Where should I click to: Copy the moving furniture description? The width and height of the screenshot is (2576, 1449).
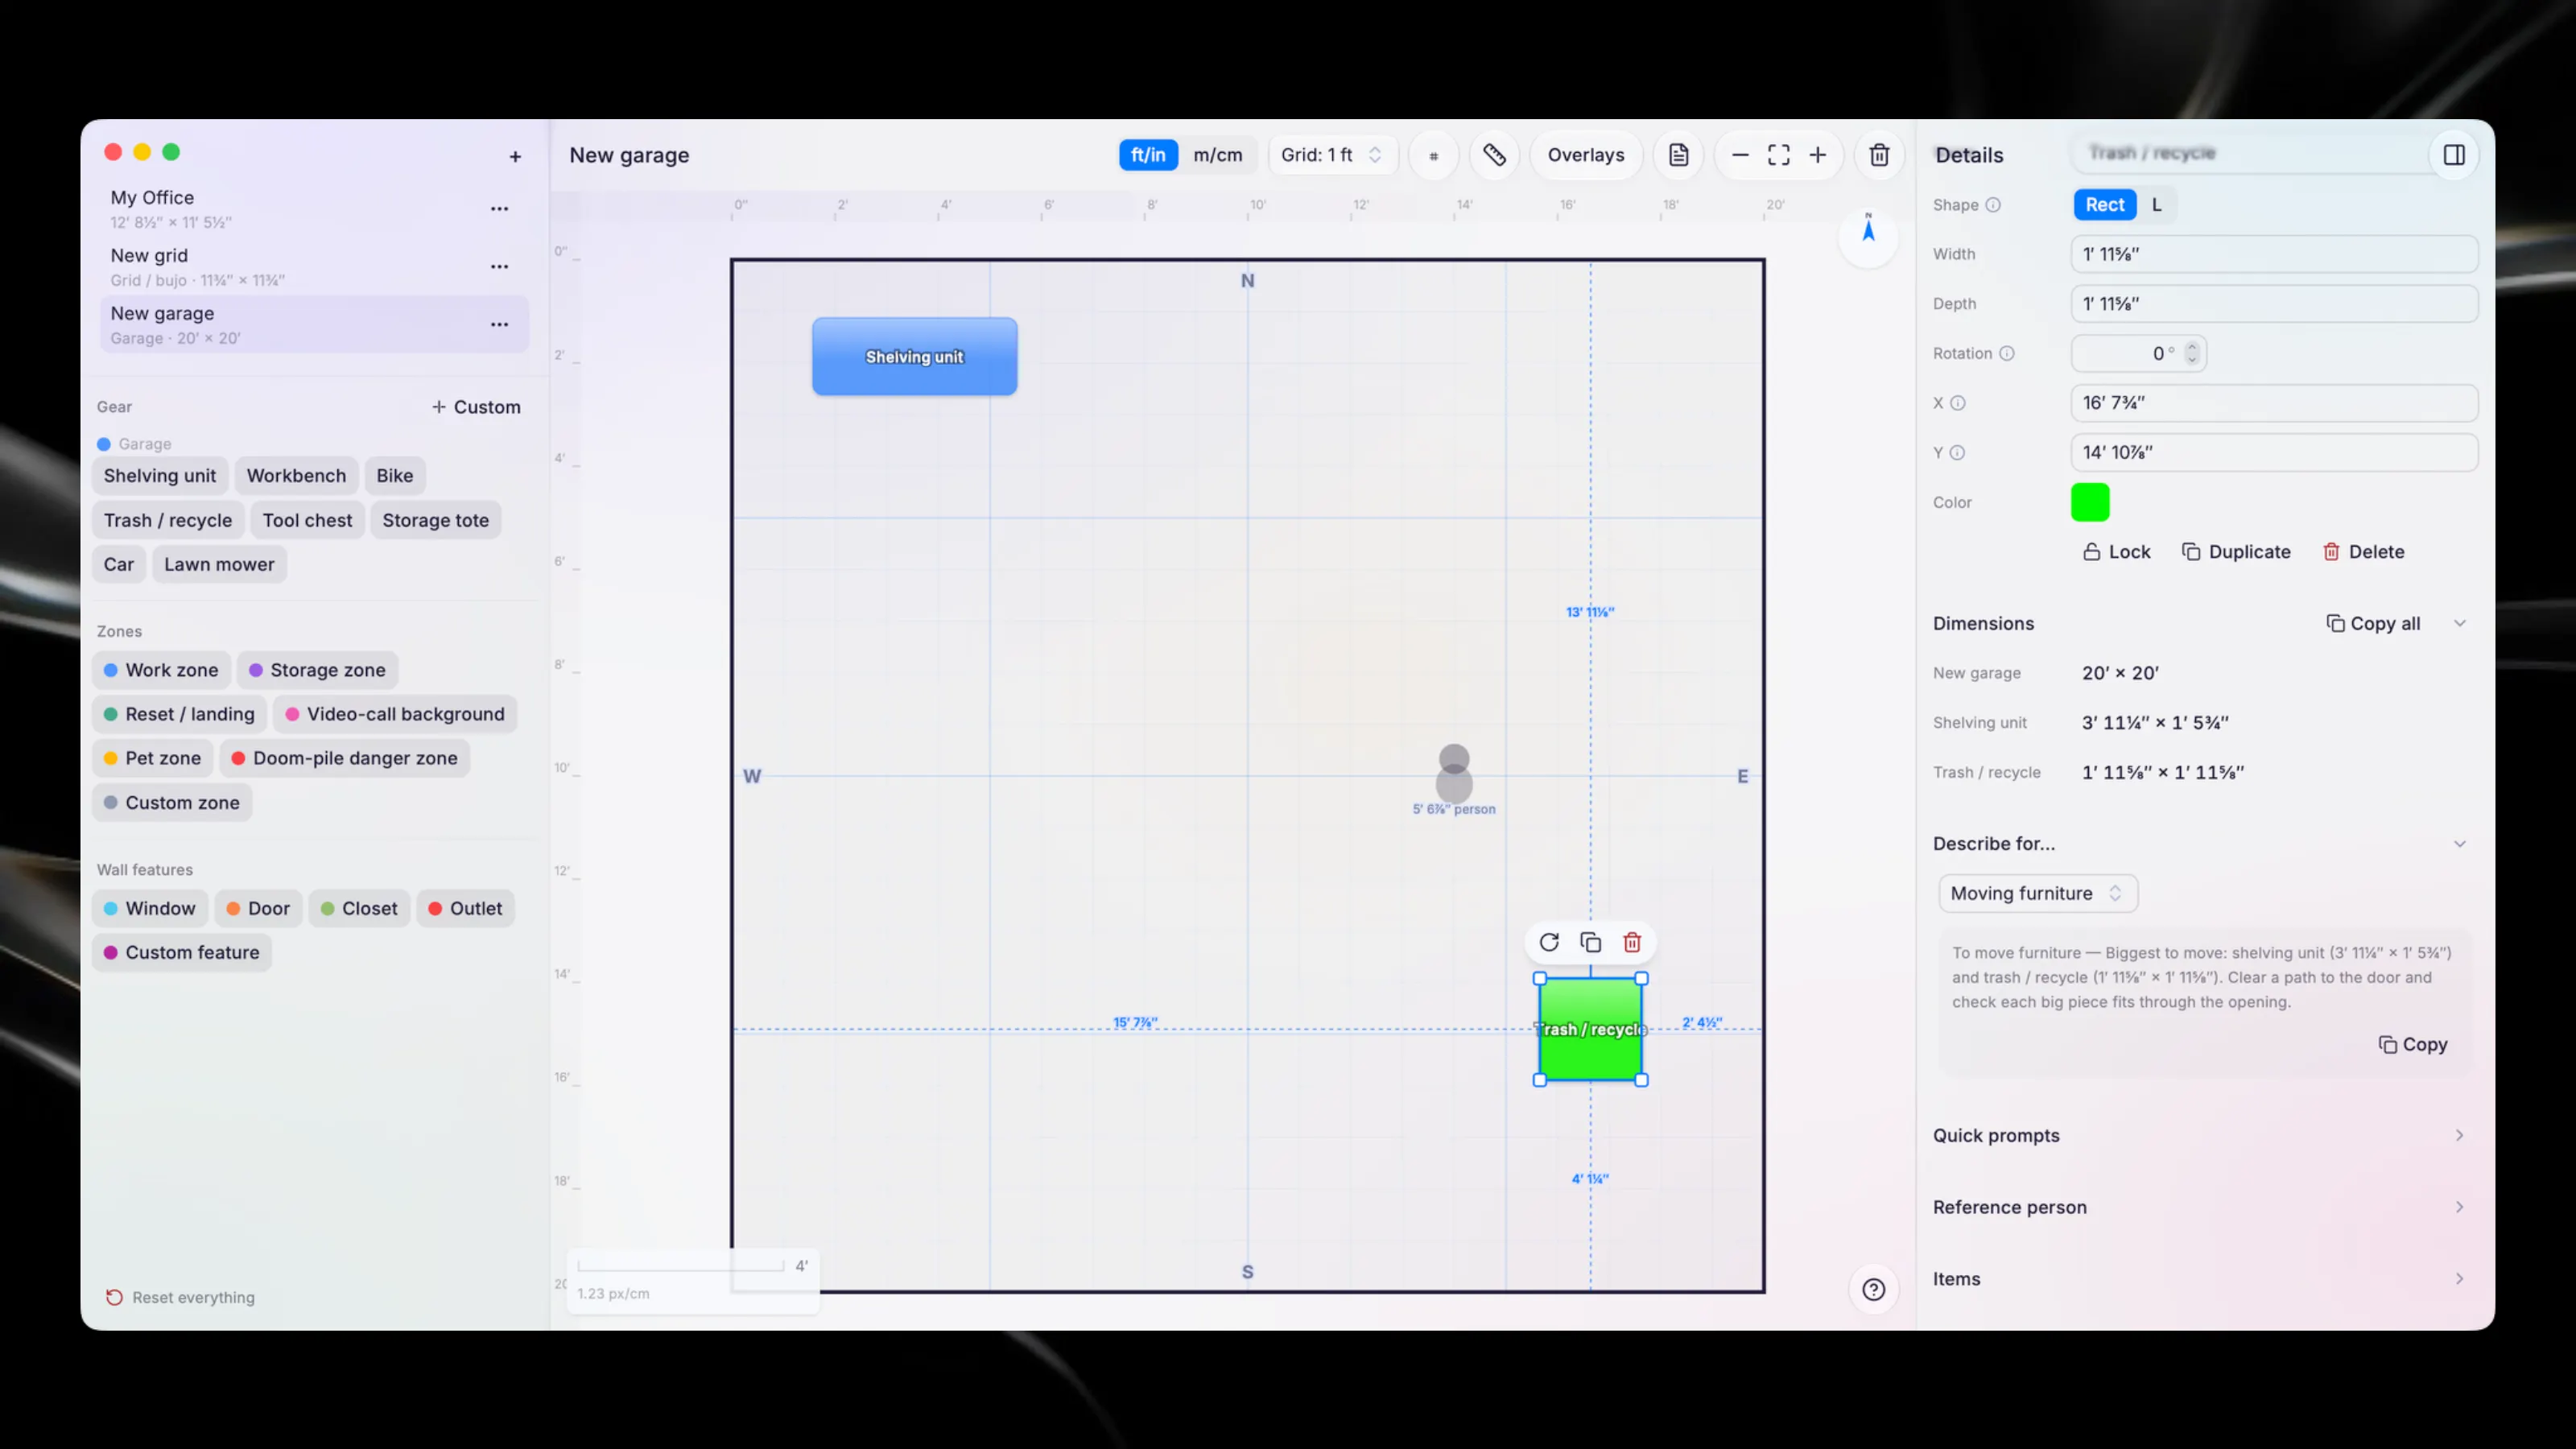(2412, 1044)
